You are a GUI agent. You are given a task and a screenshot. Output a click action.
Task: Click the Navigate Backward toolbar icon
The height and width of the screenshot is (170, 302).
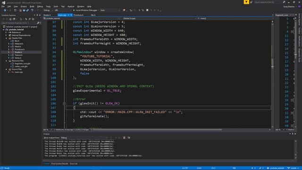click(x=5, y=10)
